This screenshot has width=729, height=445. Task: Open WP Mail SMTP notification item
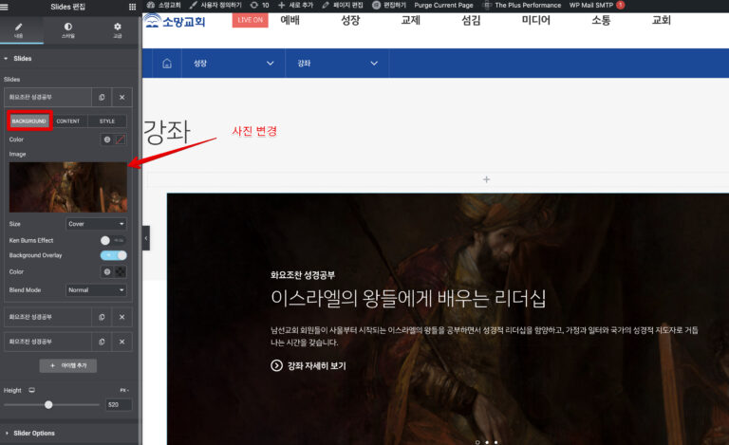pyautogui.click(x=597, y=5)
